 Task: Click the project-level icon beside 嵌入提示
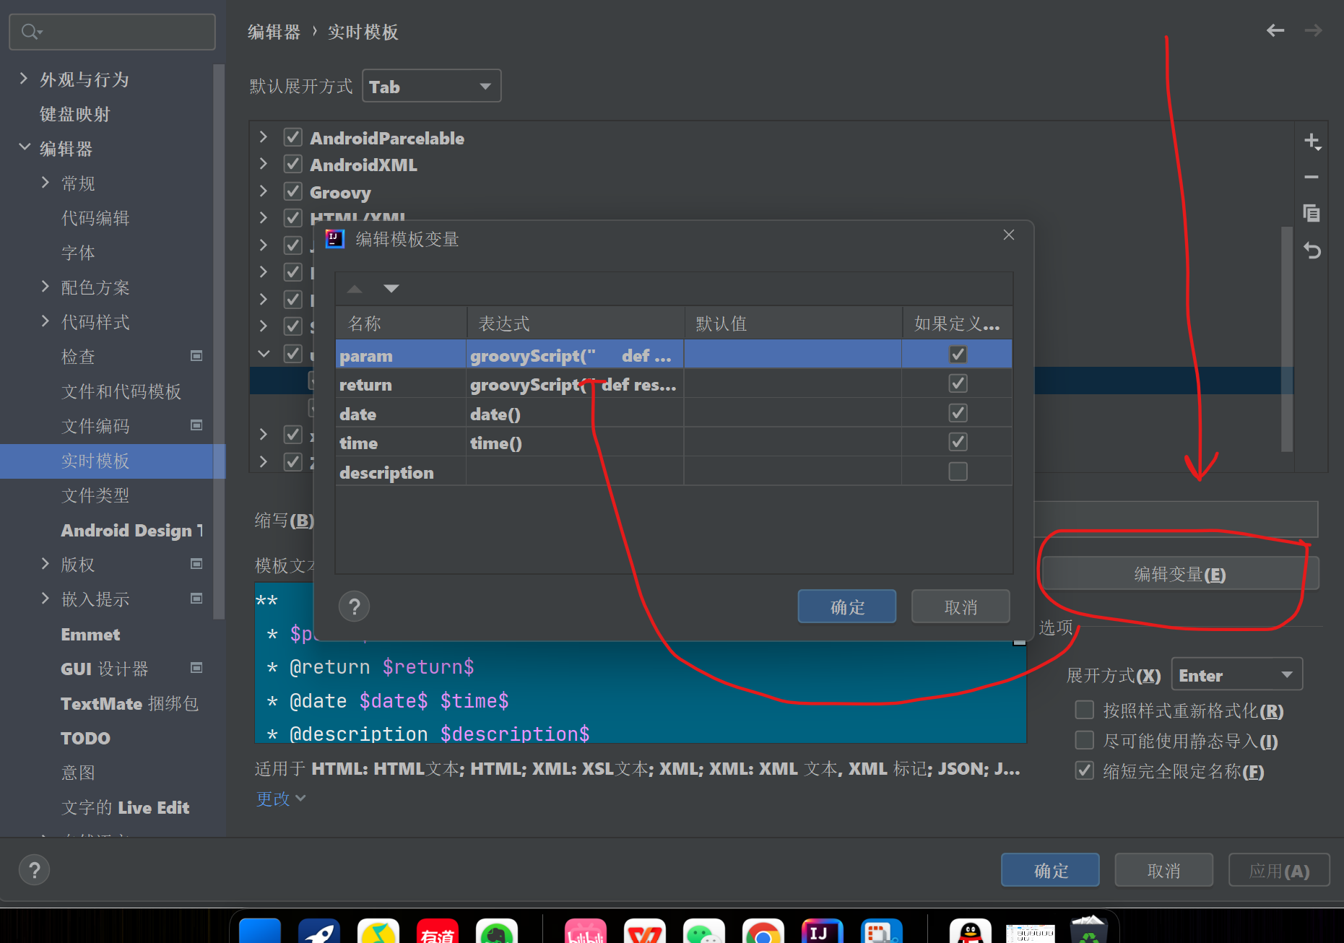pyautogui.click(x=196, y=599)
